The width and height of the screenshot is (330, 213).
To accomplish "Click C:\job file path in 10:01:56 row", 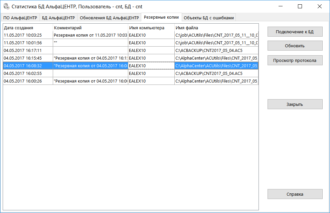I will click(x=216, y=43).
